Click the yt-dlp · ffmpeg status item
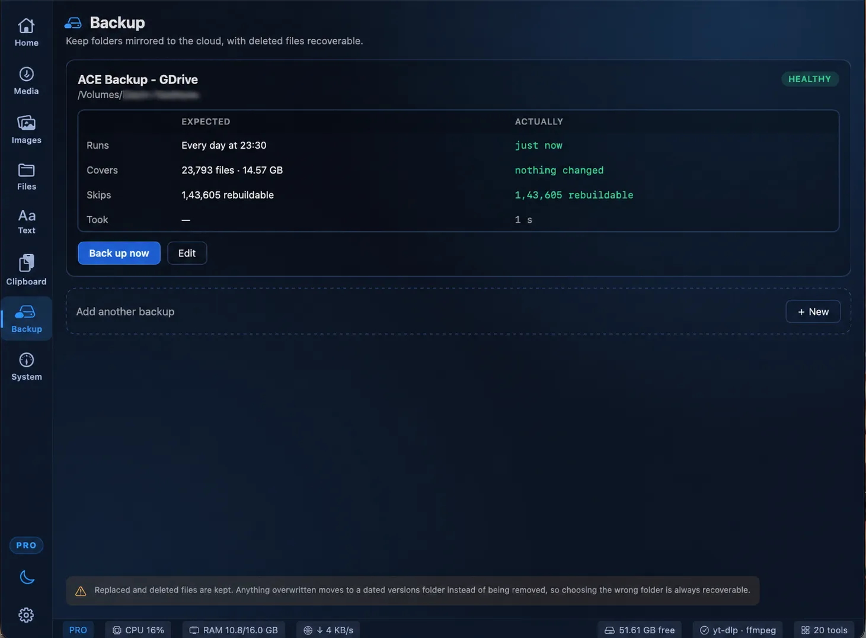866x638 pixels. (738, 630)
